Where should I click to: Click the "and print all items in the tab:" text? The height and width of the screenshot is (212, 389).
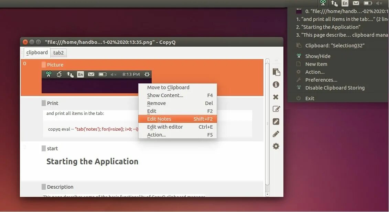click(75, 113)
